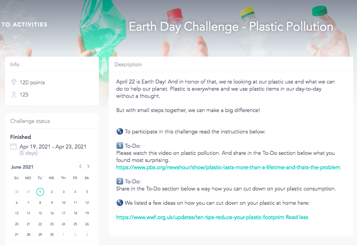Select circled June 1 in calendar
This screenshot has height=245, width=357.
tap(40, 192)
